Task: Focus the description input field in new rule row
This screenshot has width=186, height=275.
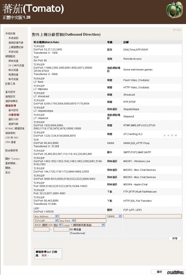Action: click(x=153, y=216)
